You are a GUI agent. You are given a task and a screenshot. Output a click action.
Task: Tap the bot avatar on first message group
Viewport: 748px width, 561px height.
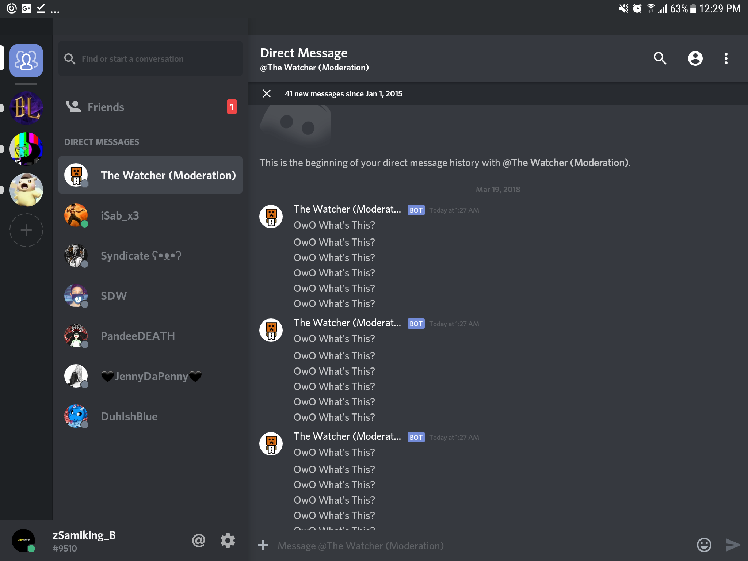tap(271, 217)
